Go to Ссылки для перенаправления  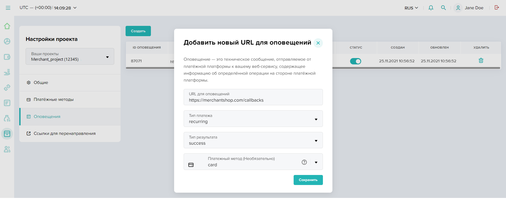pos(64,134)
